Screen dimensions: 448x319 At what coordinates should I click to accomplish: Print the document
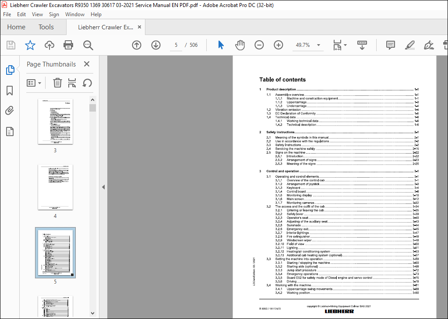68,45
